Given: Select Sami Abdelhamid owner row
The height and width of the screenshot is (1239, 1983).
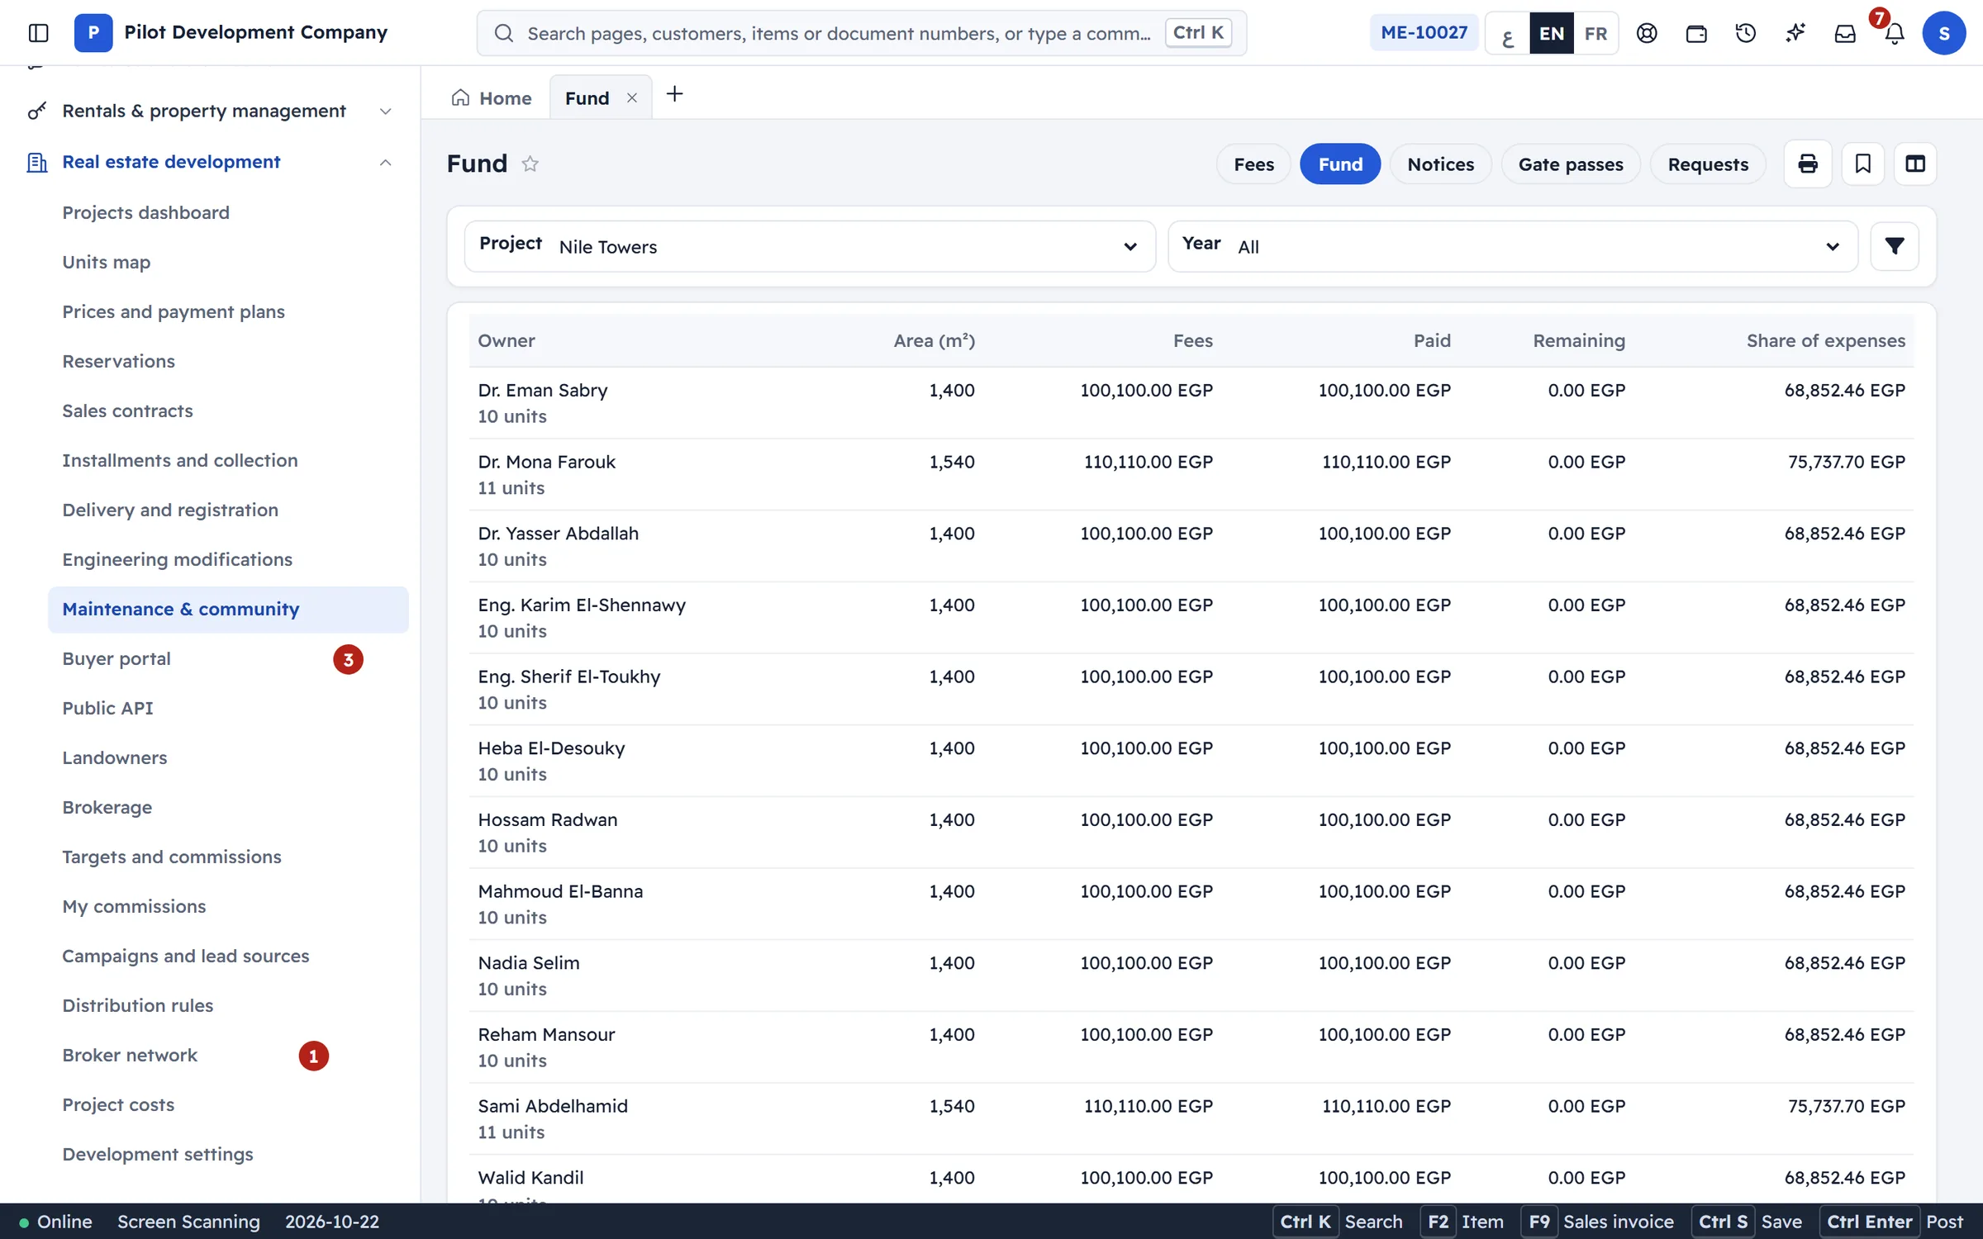Looking at the screenshot, I should pyautogui.click(x=1191, y=1119).
